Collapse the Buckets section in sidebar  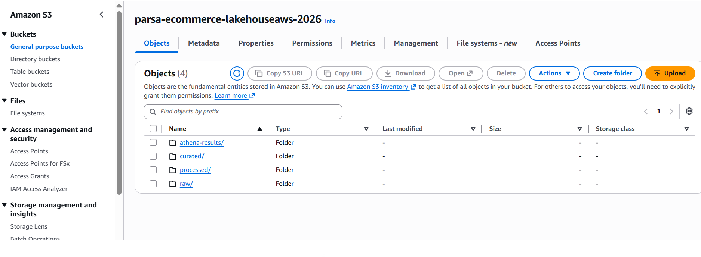(4, 34)
